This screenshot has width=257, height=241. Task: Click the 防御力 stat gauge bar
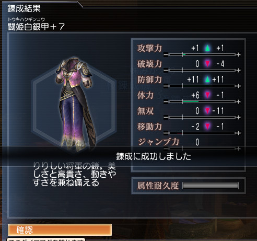pyautogui.click(x=202, y=86)
